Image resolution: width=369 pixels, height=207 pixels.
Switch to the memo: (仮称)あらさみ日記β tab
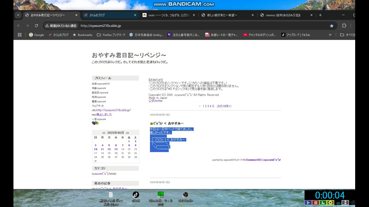pyautogui.click(x=286, y=15)
